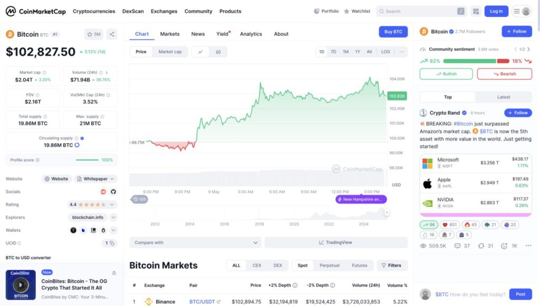Switch chart to candlestick view icon
This screenshot has width=540, height=306.
(218, 52)
